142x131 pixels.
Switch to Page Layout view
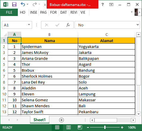click(69, 127)
